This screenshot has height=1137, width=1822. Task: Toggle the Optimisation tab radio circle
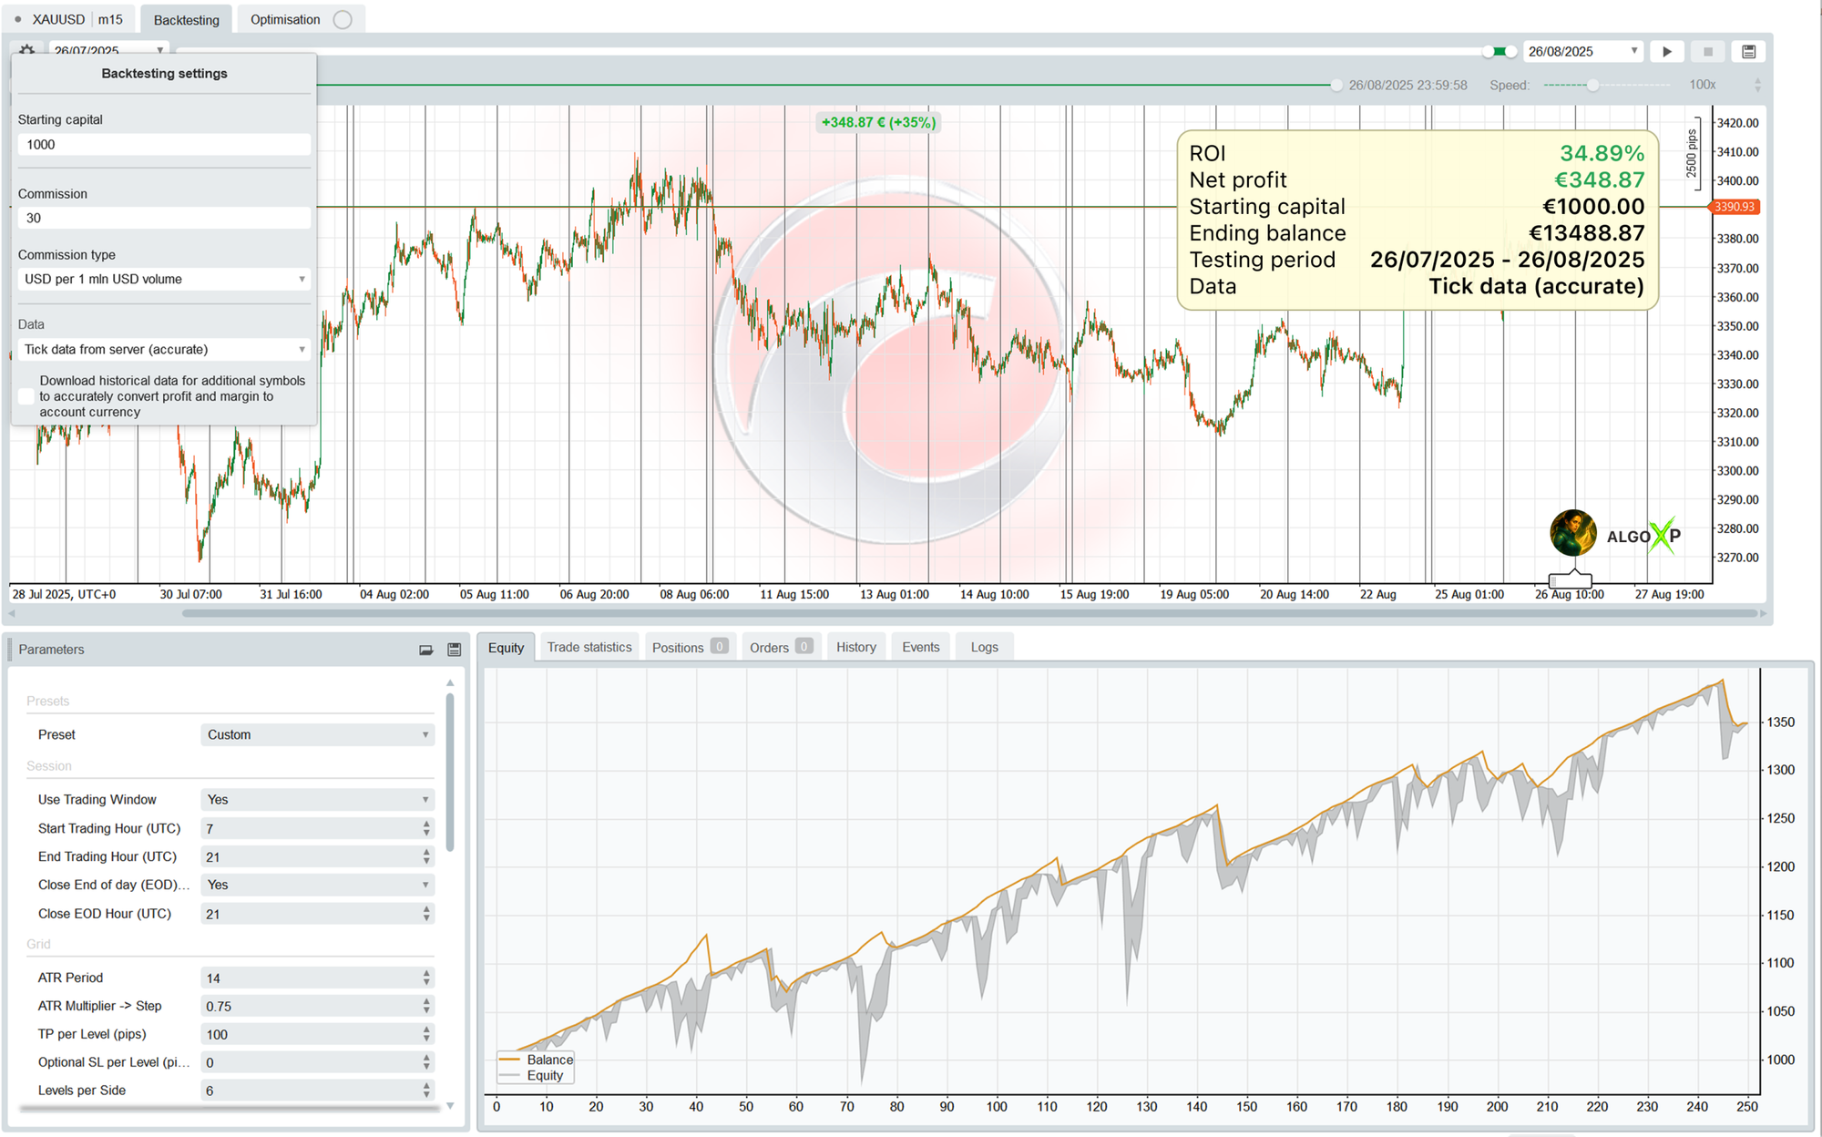343,20
